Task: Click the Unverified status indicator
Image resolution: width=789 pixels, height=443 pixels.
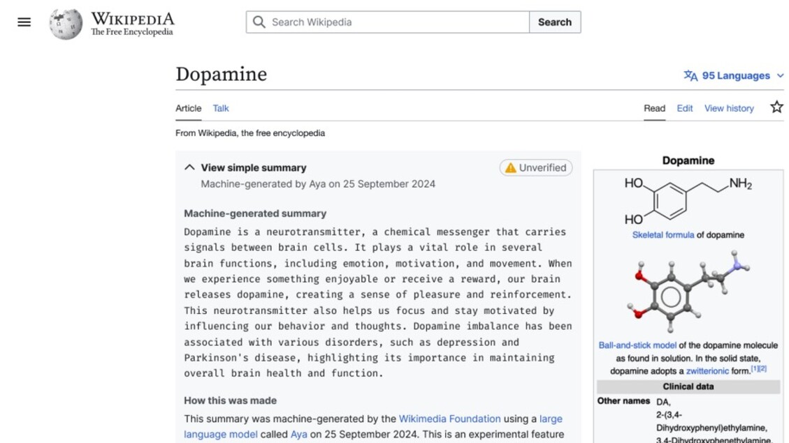Action: [x=535, y=167]
